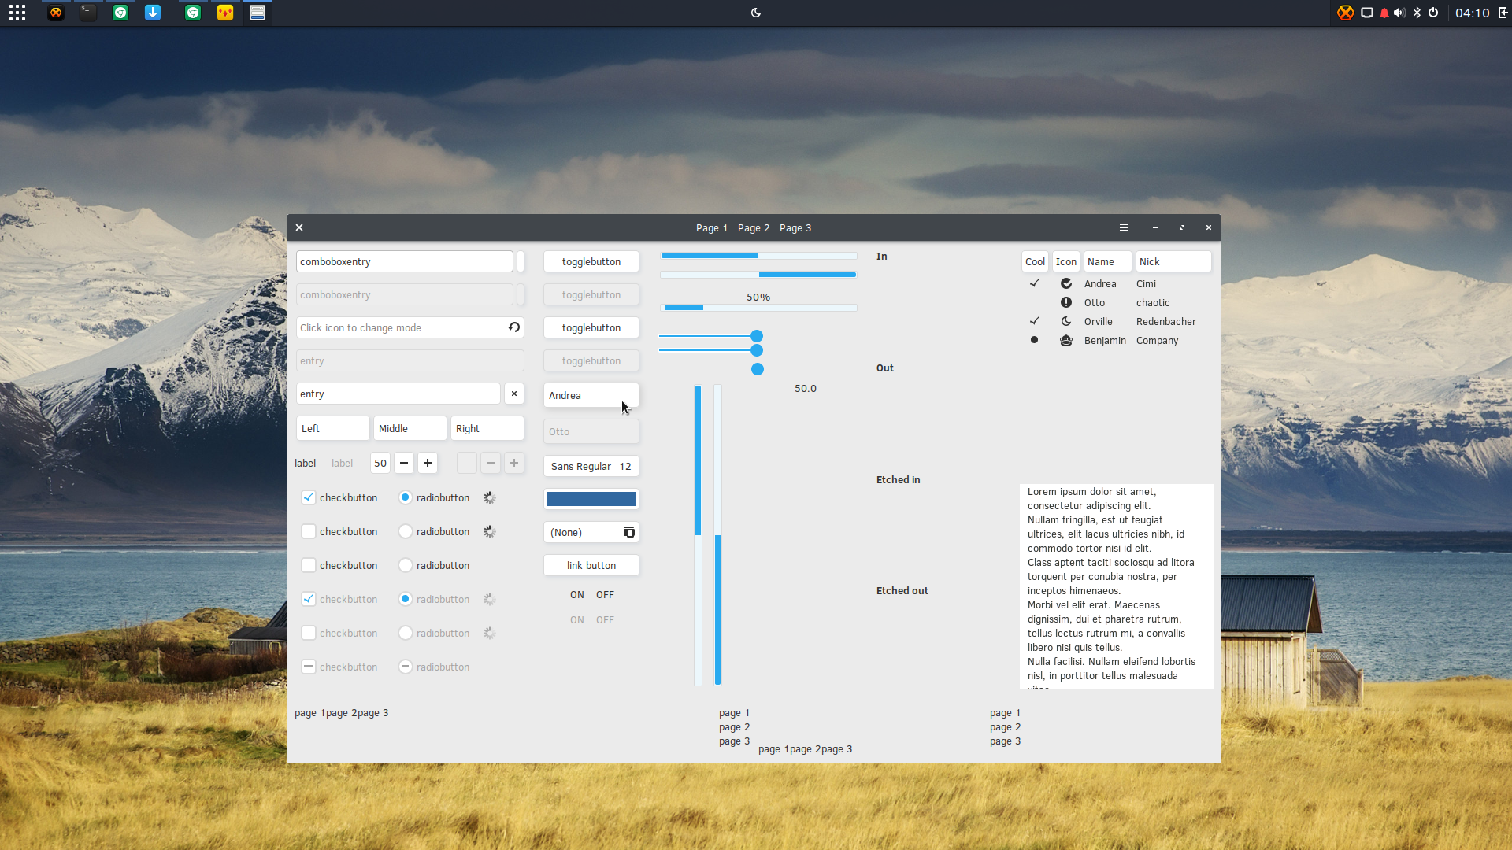Click the Bluetooth tray icon
This screenshot has width=1512, height=850.
pyautogui.click(x=1417, y=13)
